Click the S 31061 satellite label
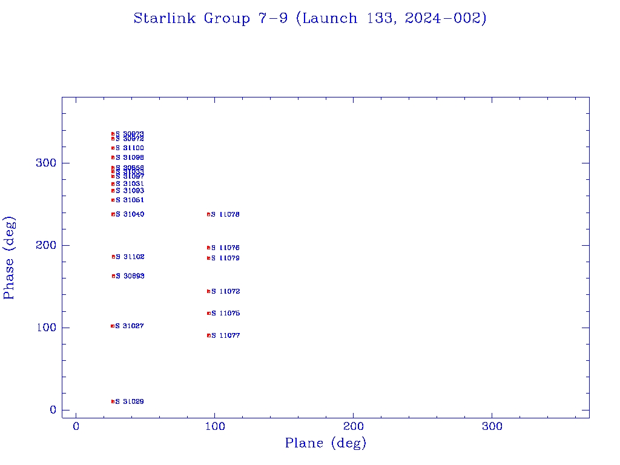The width and height of the screenshot is (620, 465). 130,200
